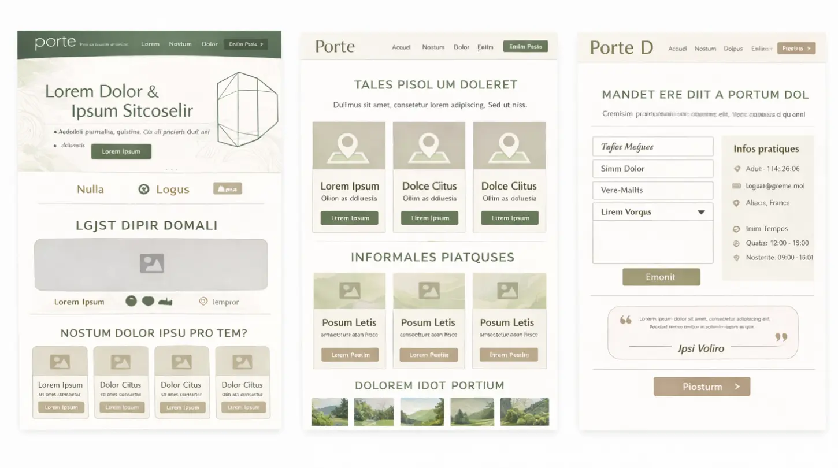Open the first landscape thumbnail under Dolorem Idot Portium
This screenshot has width=838, height=468.
click(x=329, y=411)
